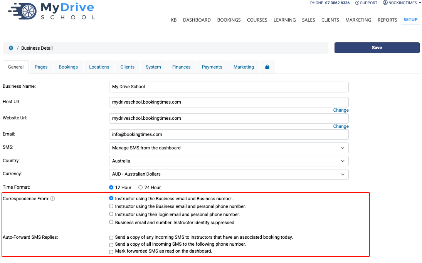
Task: Click the Business Name input field
Action: pos(229,87)
